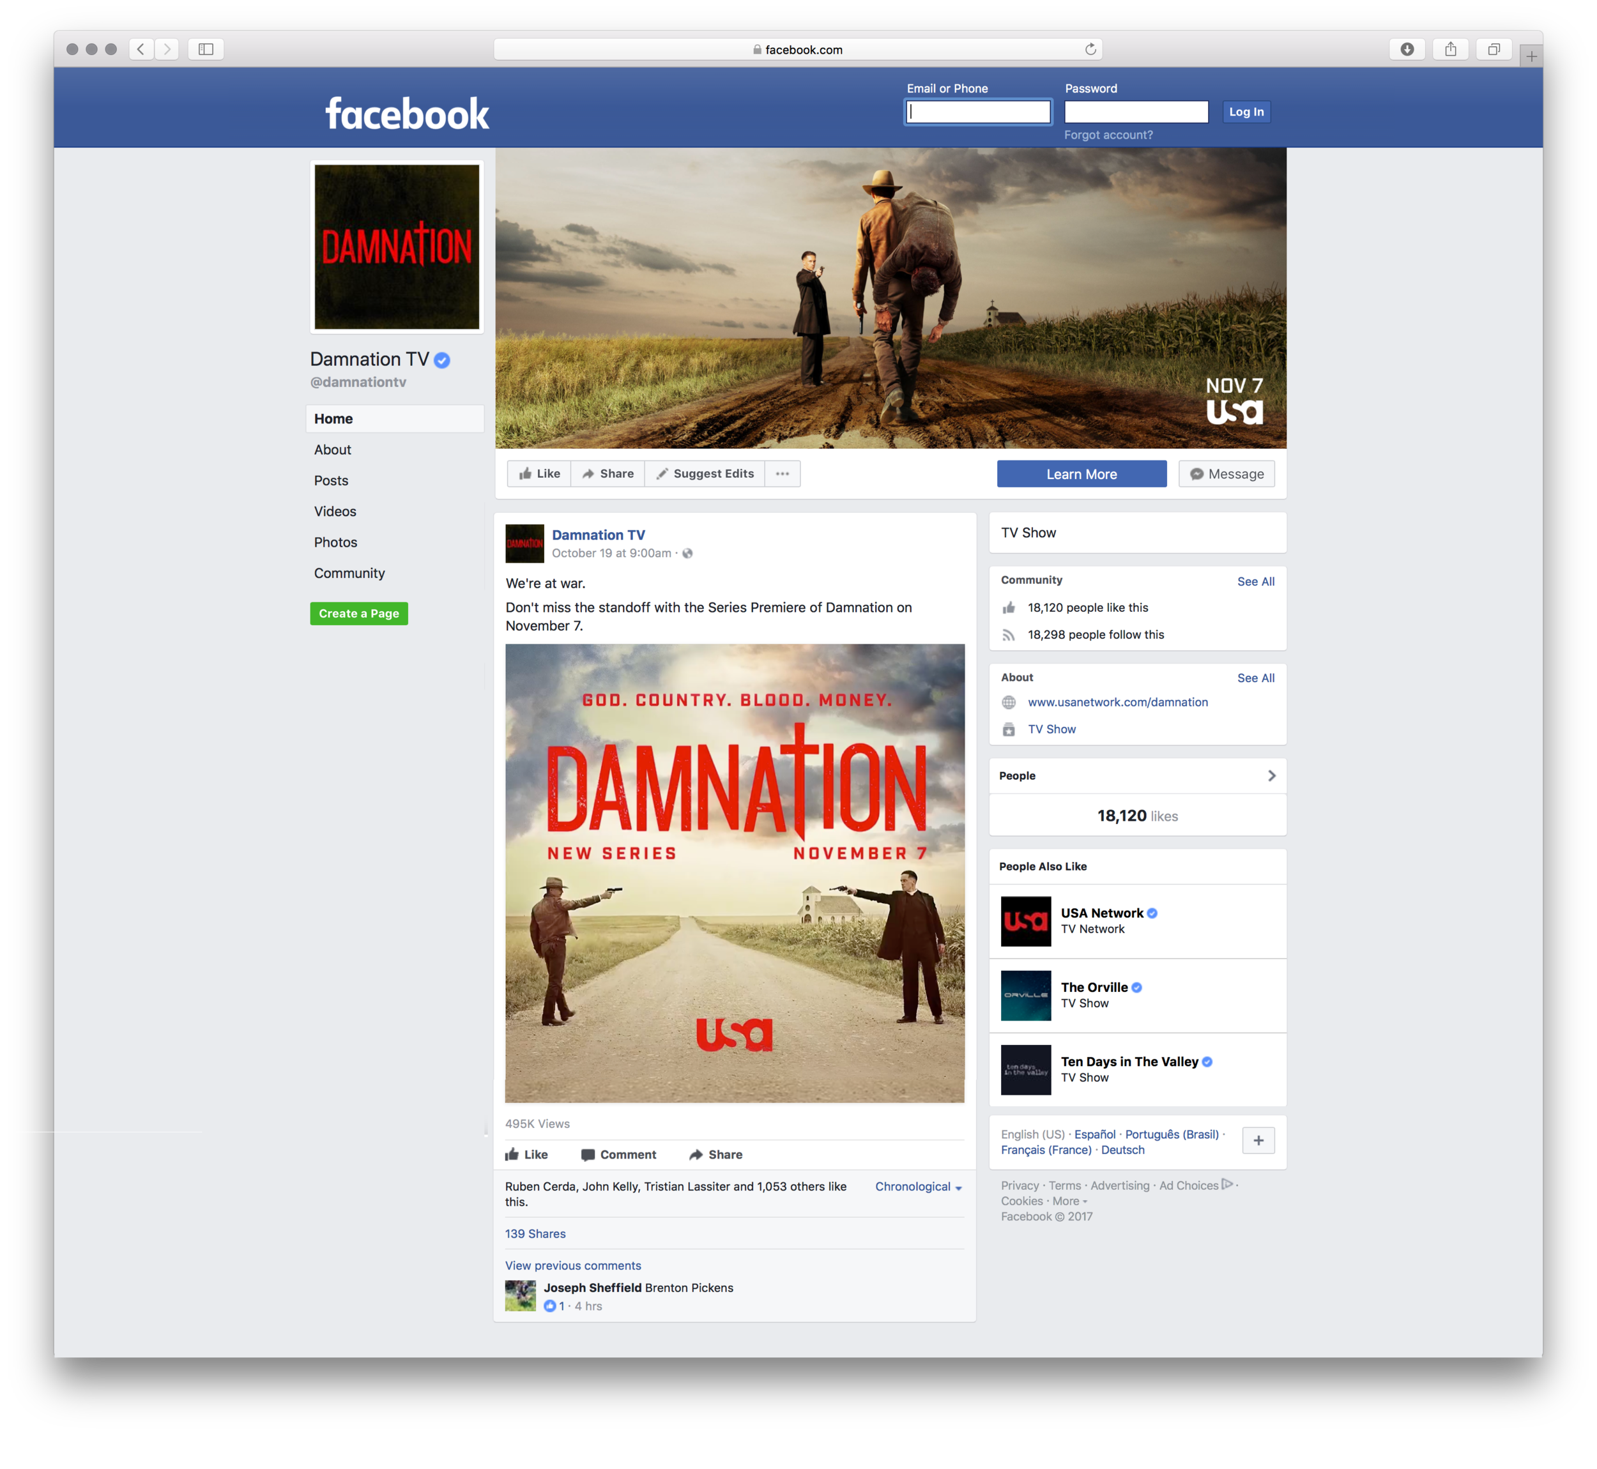Share the page using the Share button under cover

[607, 474]
